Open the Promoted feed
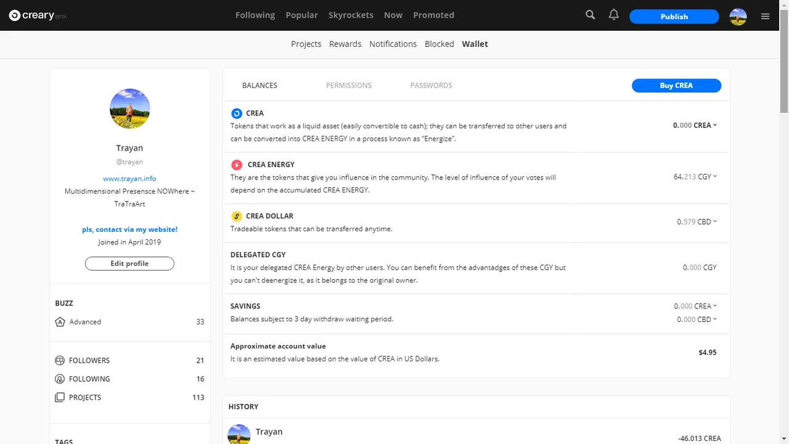The width and height of the screenshot is (789, 444). coord(434,15)
